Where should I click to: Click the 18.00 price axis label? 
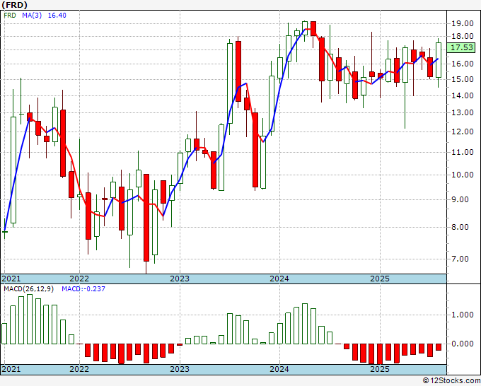[x=463, y=36]
